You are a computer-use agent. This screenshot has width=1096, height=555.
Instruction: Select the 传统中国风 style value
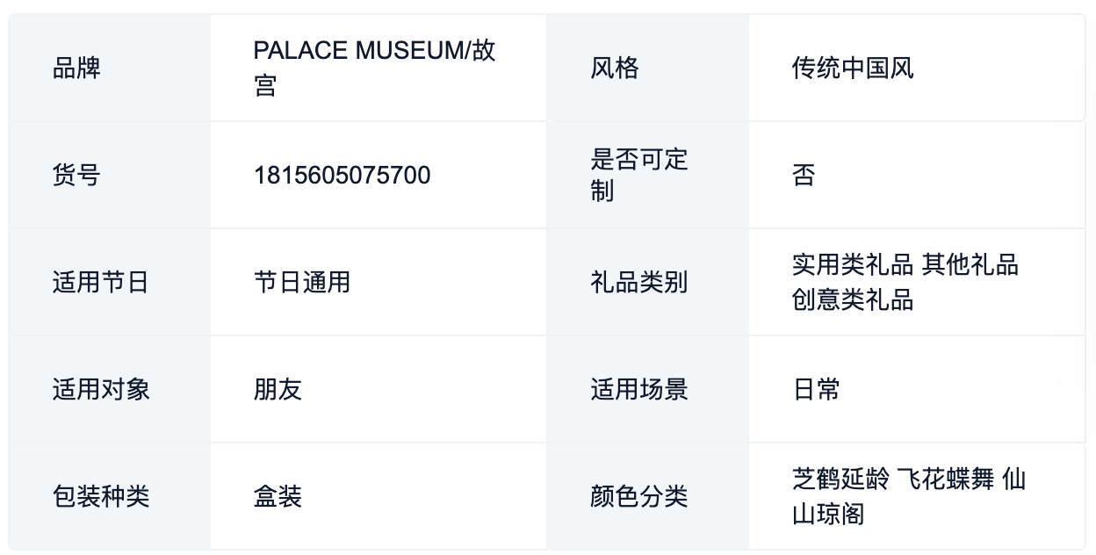click(x=853, y=68)
